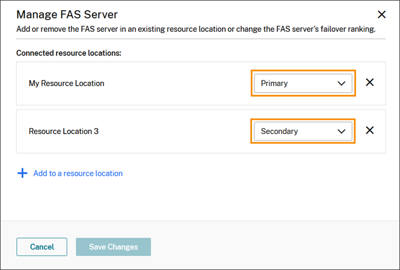Click the Save Changes button
Screen dimensions: 400x270
(113, 247)
